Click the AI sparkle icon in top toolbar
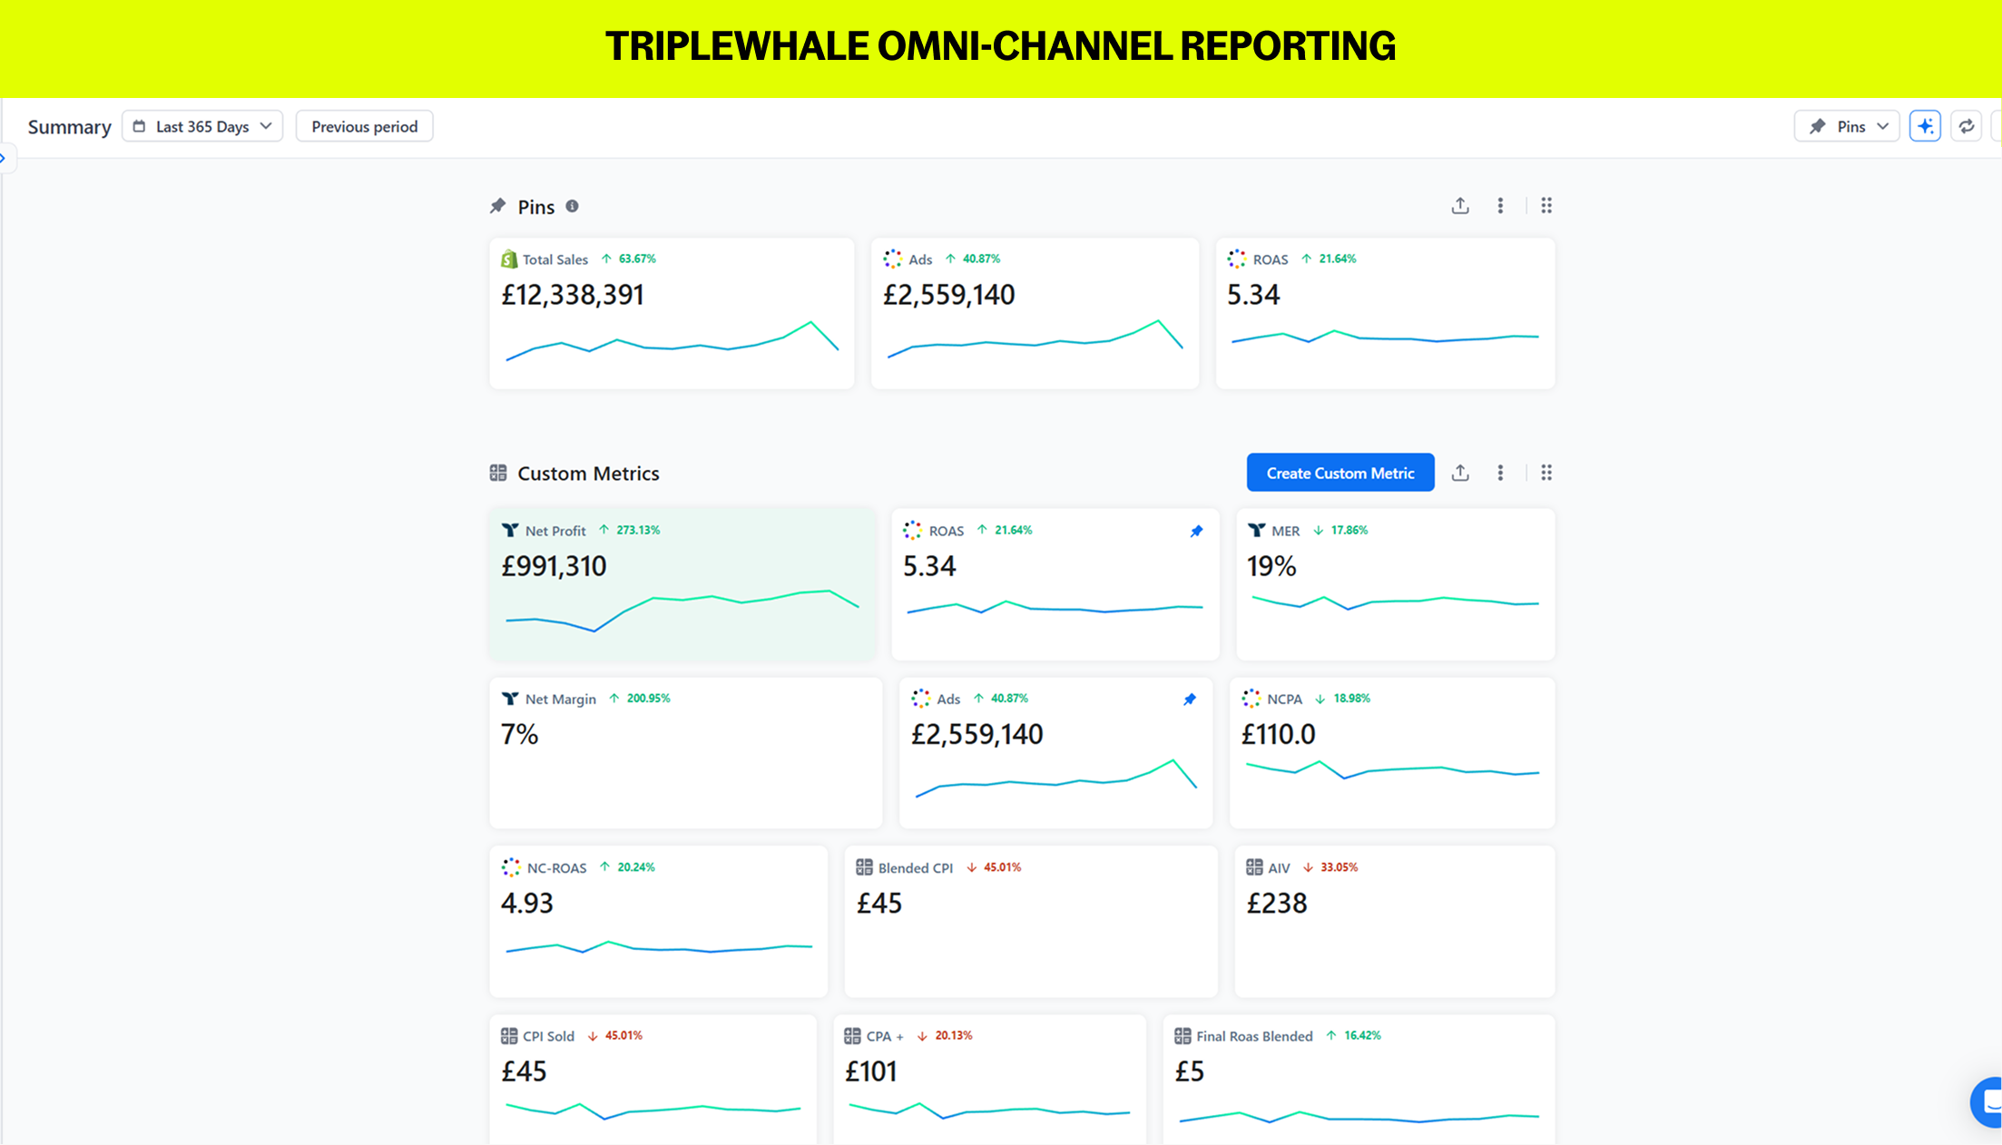 (1925, 126)
